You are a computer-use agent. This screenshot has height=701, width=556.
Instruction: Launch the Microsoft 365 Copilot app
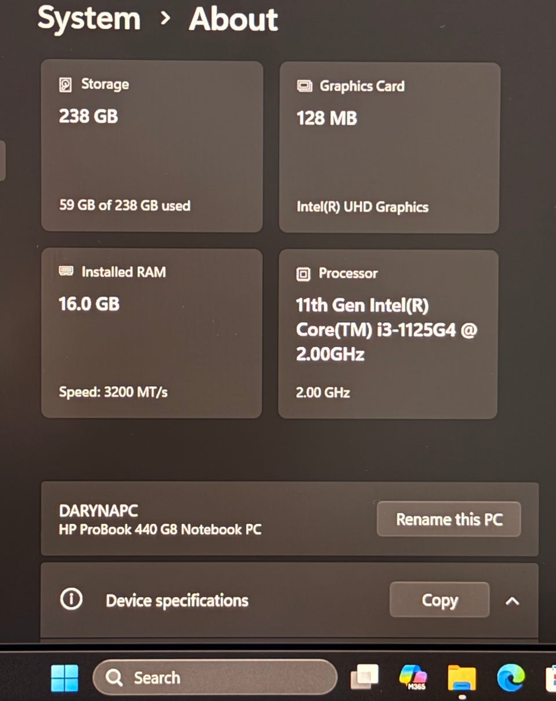pos(413,677)
